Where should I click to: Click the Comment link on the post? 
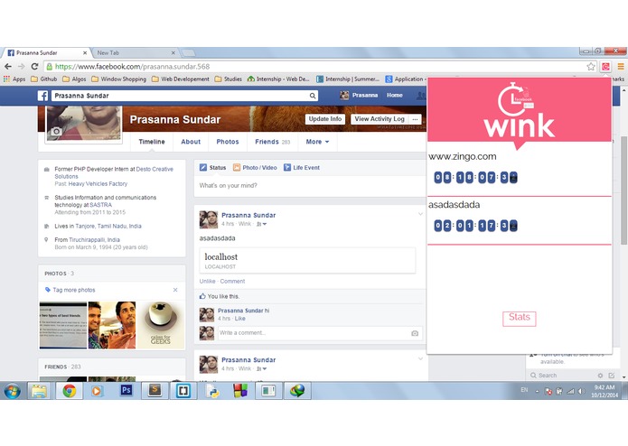click(x=232, y=281)
